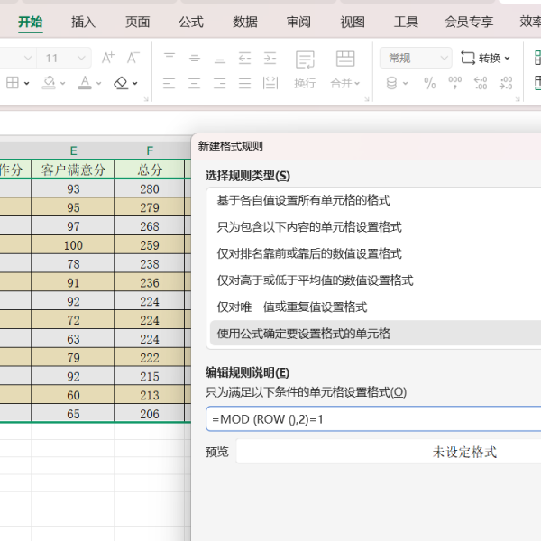Click the font color A swatch
The width and height of the screenshot is (541, 541).
pyautogui.click(x=84, y=83)
